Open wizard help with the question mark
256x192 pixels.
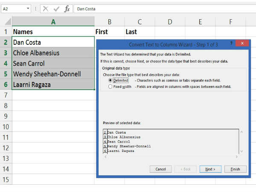pyautogui.click(x=231, y=44)
